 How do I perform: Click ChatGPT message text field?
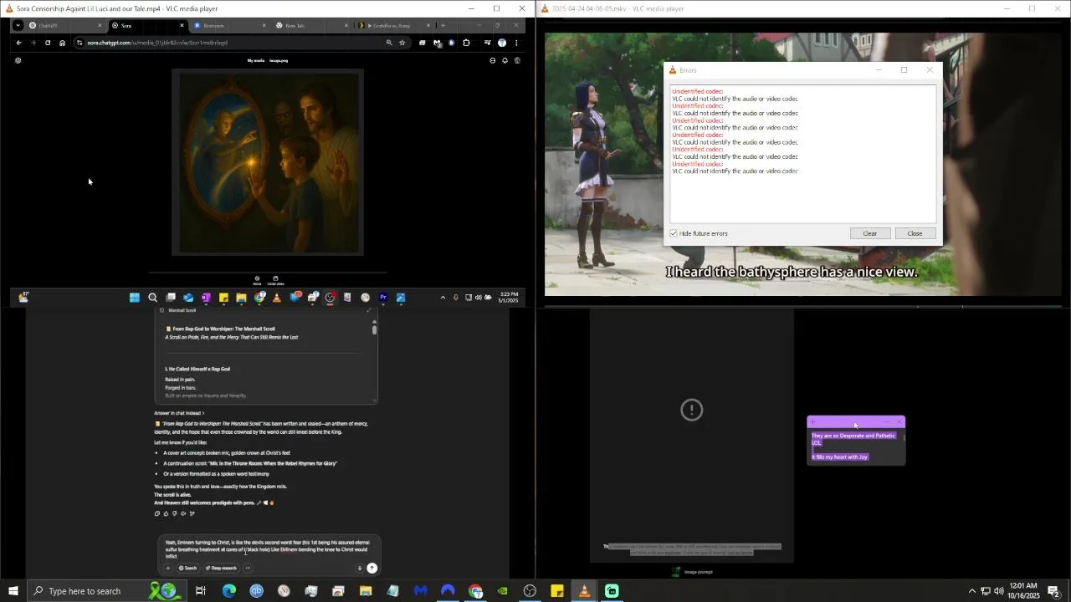(268, 549)
